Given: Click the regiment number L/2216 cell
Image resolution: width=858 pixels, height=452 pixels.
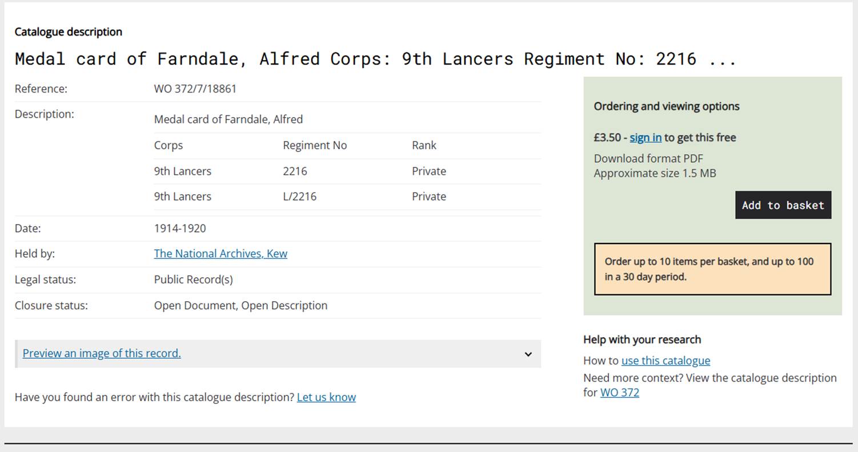Looking at the screenshot, I should coord(300,196).
